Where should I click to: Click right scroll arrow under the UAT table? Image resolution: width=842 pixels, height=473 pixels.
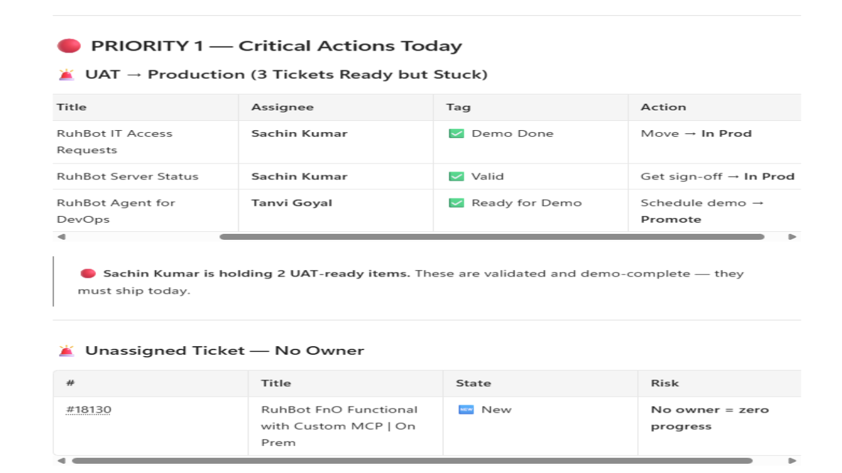coord(792,236)
